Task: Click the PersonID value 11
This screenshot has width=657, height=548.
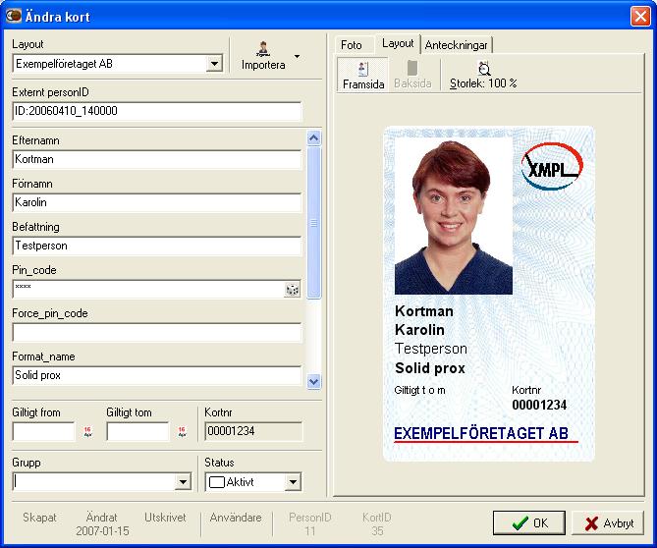Action: 309,531
